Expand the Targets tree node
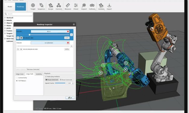189x113 pixels. pos(5,33)
